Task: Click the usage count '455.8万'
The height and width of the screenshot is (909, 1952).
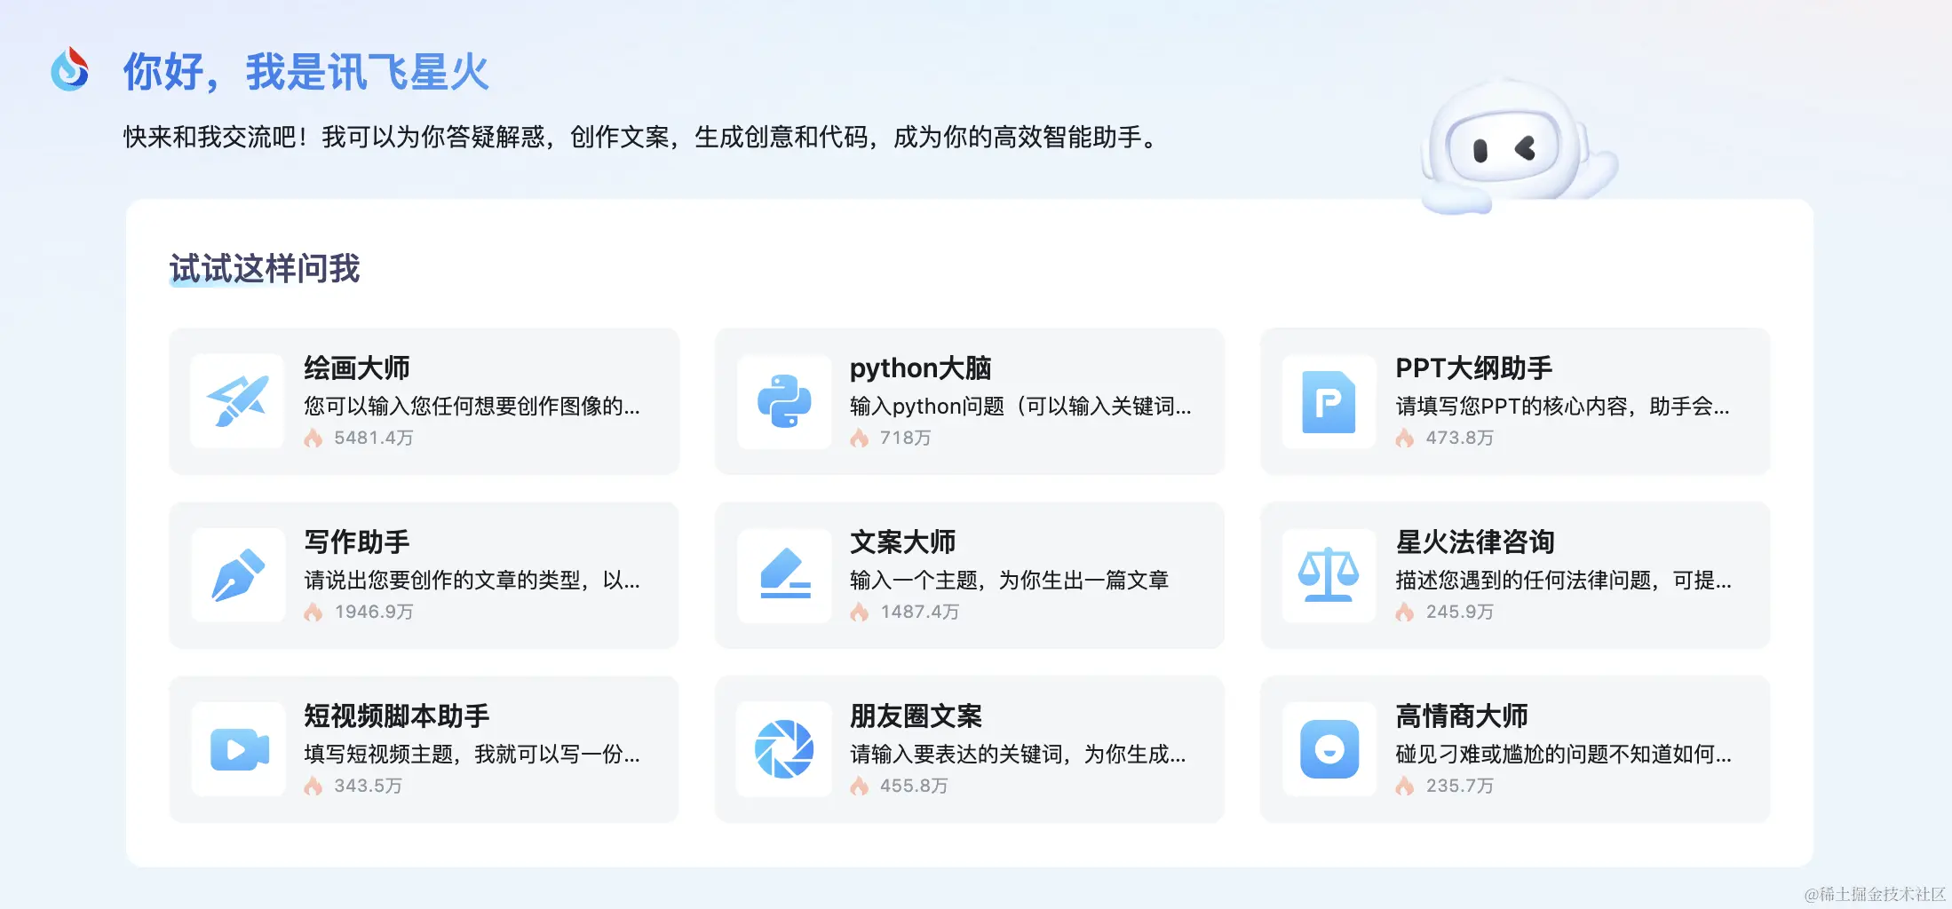Action: point(914,786)
